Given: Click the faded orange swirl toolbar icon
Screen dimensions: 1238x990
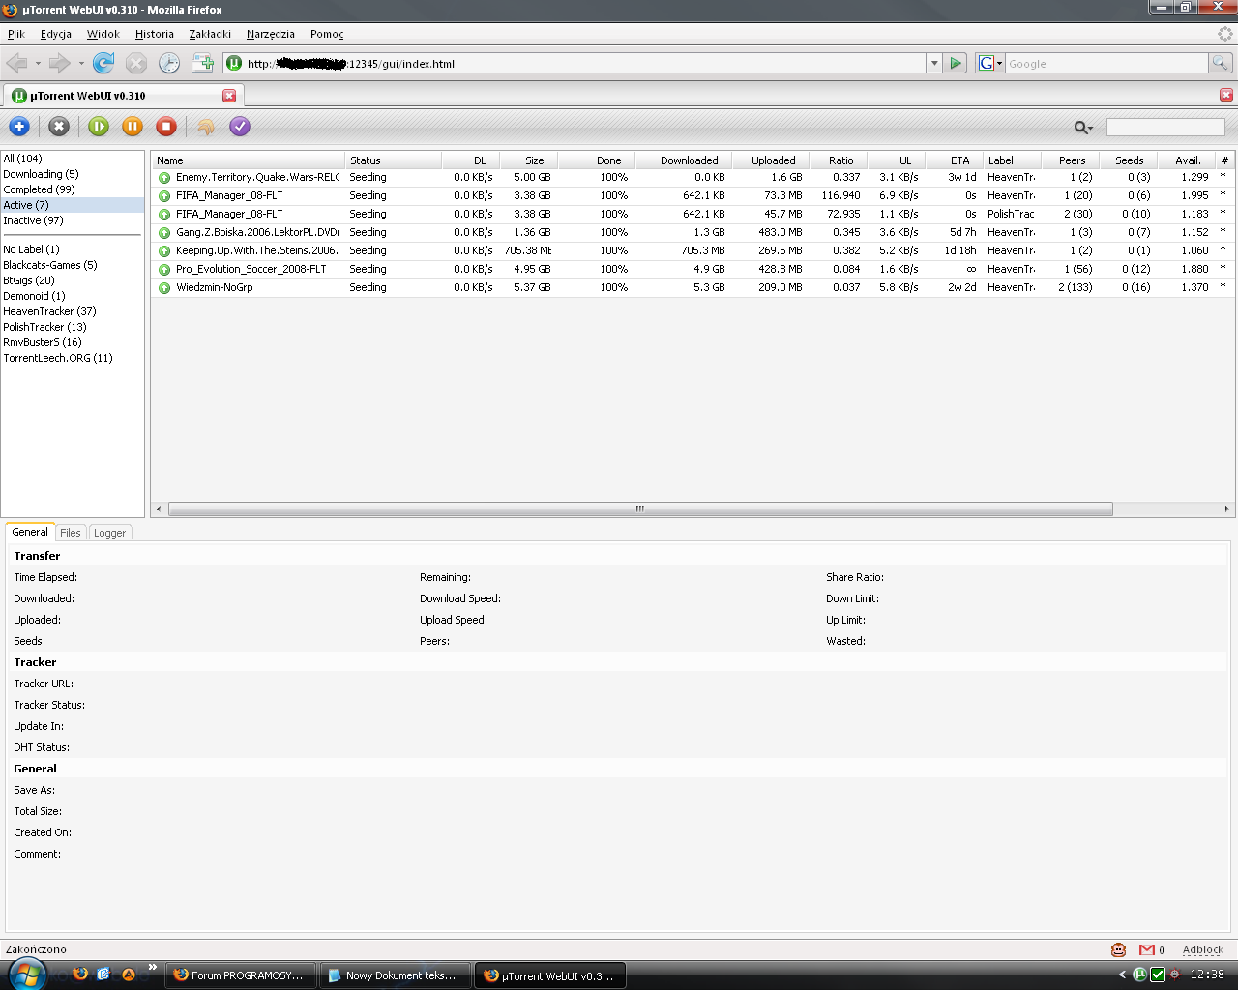Looking at the screenshot, I should coord(206,126).
